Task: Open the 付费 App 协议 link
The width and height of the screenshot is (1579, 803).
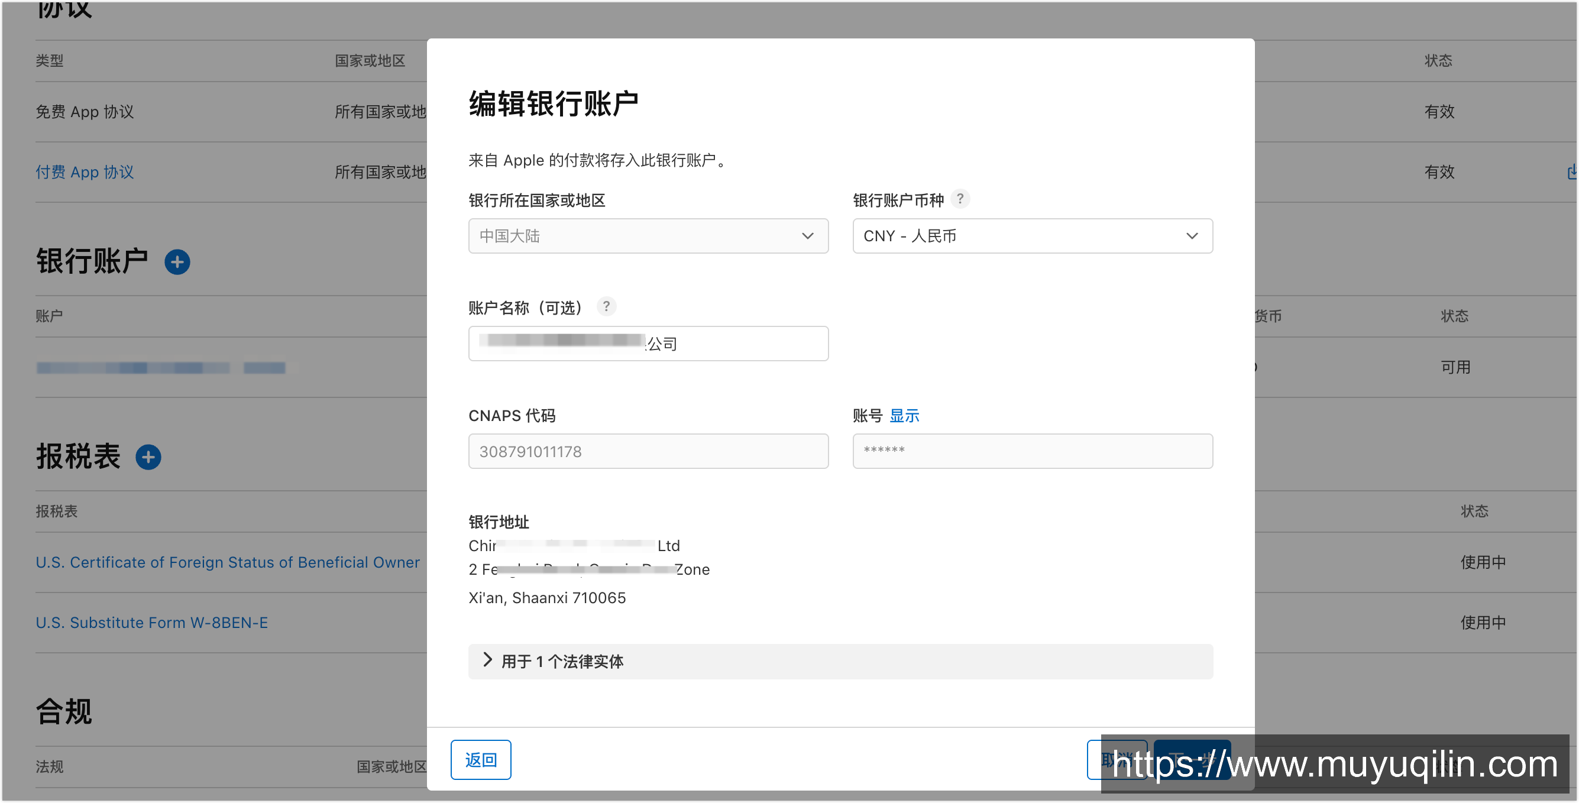Action: [85, 172]
